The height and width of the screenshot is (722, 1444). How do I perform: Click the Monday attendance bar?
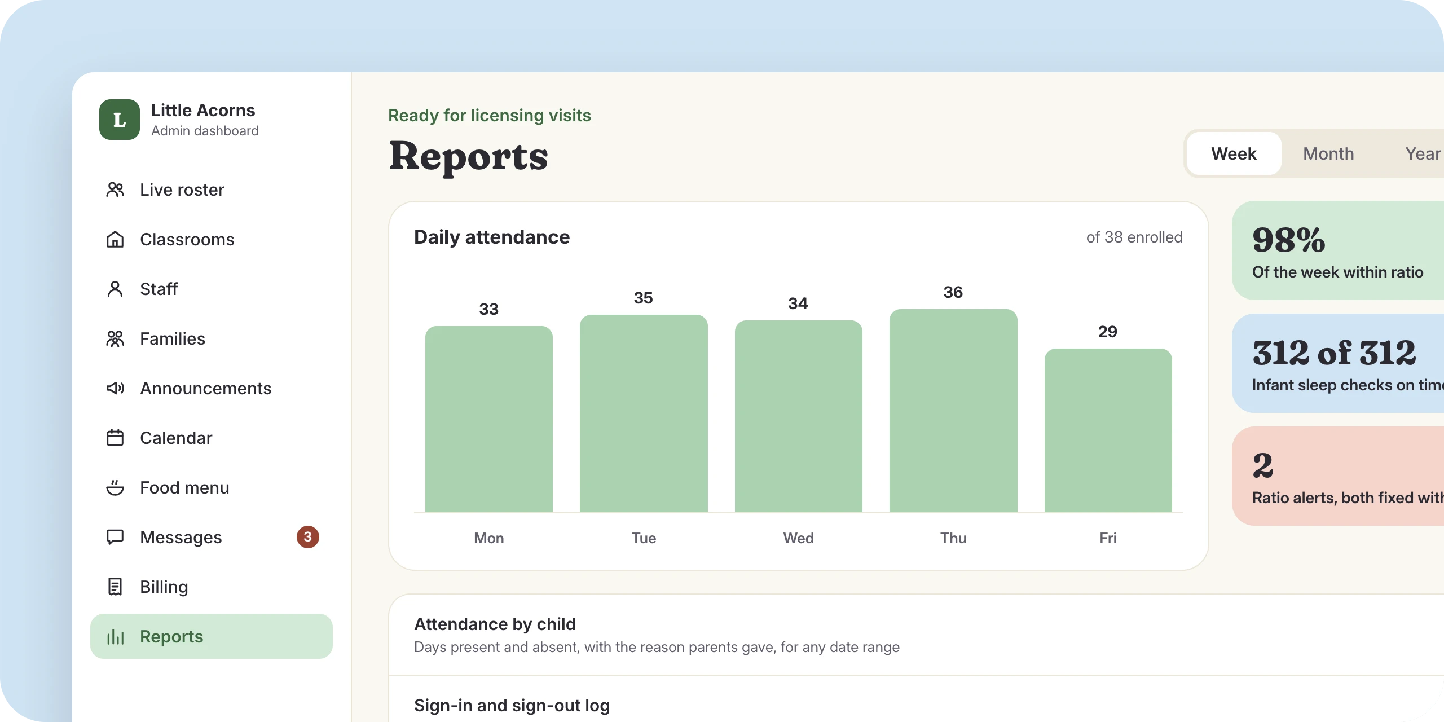coord(489,419)
